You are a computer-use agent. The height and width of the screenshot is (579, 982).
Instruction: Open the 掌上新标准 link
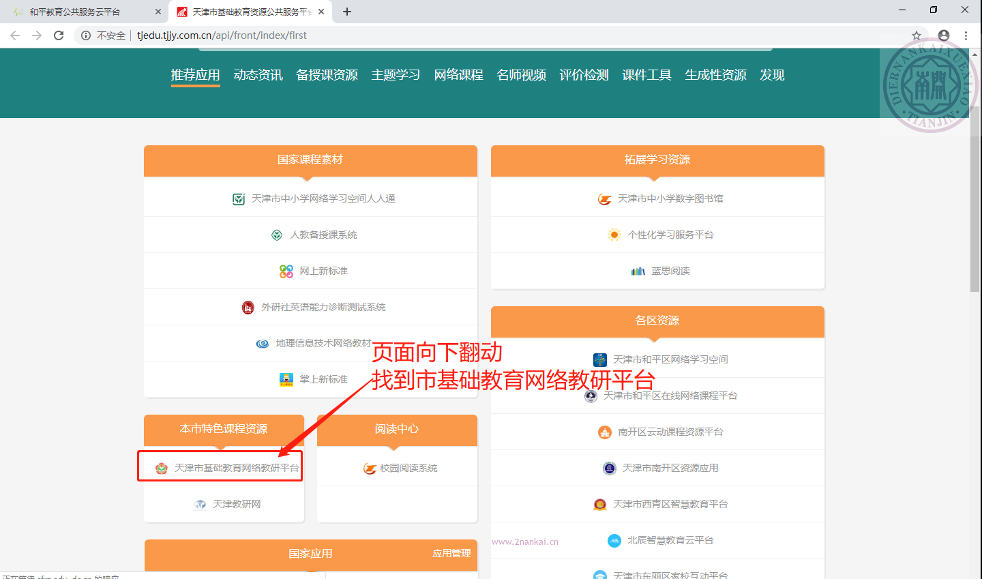pyautogui.click(x=323, y=379)
